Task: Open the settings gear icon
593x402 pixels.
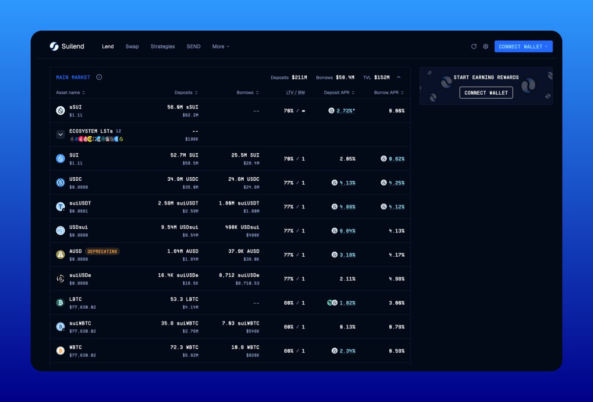Action: 486,46
